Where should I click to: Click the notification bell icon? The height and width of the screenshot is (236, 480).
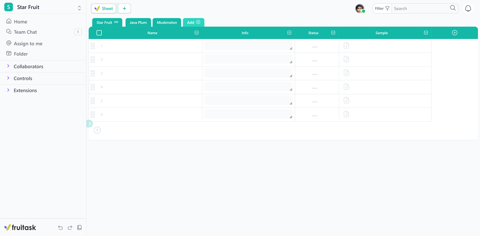click(468, 9)
